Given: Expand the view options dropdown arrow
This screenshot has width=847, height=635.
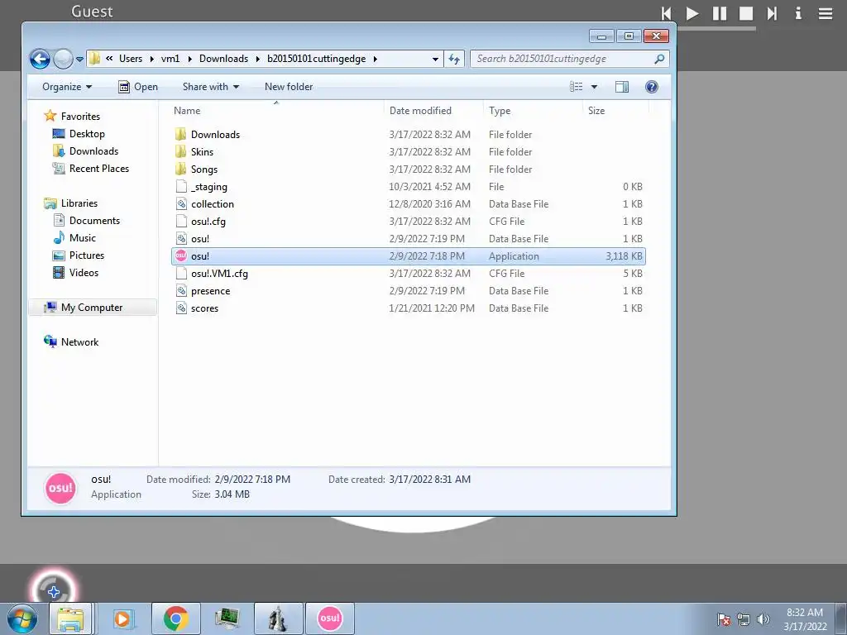Looking at the screenshot, I should (594, 87).
